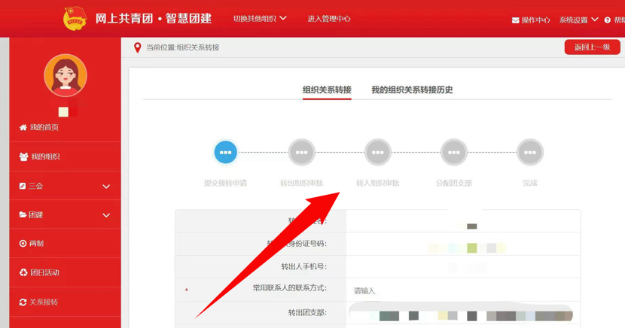The height and width of the screenshot is (328, 625).
Task: Click the folder icon beside 团课
Action: tap(23, 215)
